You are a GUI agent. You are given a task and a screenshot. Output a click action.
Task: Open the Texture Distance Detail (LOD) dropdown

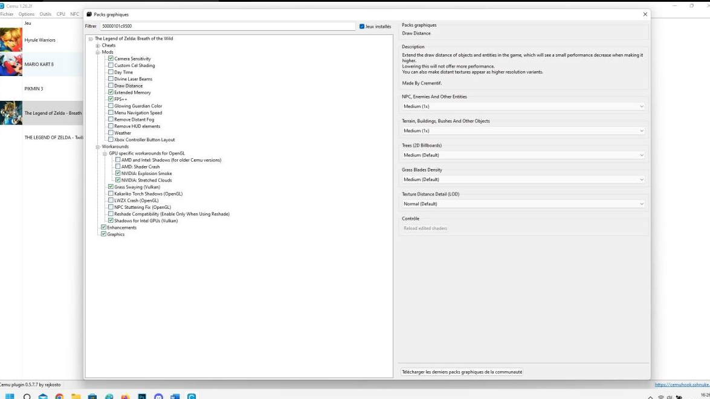coord(523,204)
